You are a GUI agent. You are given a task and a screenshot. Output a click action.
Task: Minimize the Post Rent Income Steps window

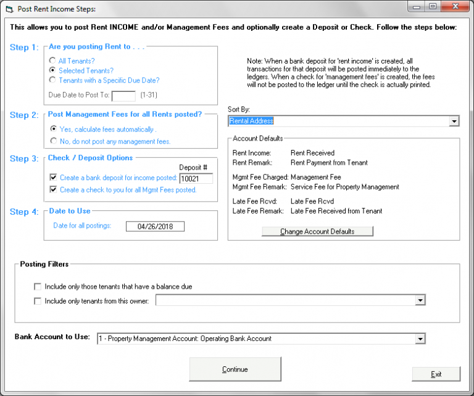pyautogui.click(x=417, y=7)
